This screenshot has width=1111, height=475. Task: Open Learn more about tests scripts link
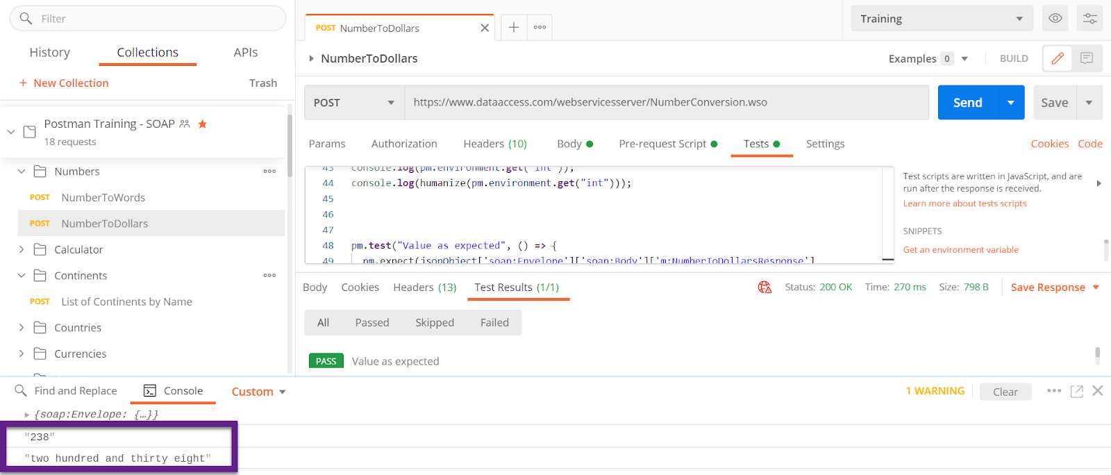[964, 203]
